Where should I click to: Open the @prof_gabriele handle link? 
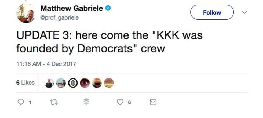tap(60, 17)
